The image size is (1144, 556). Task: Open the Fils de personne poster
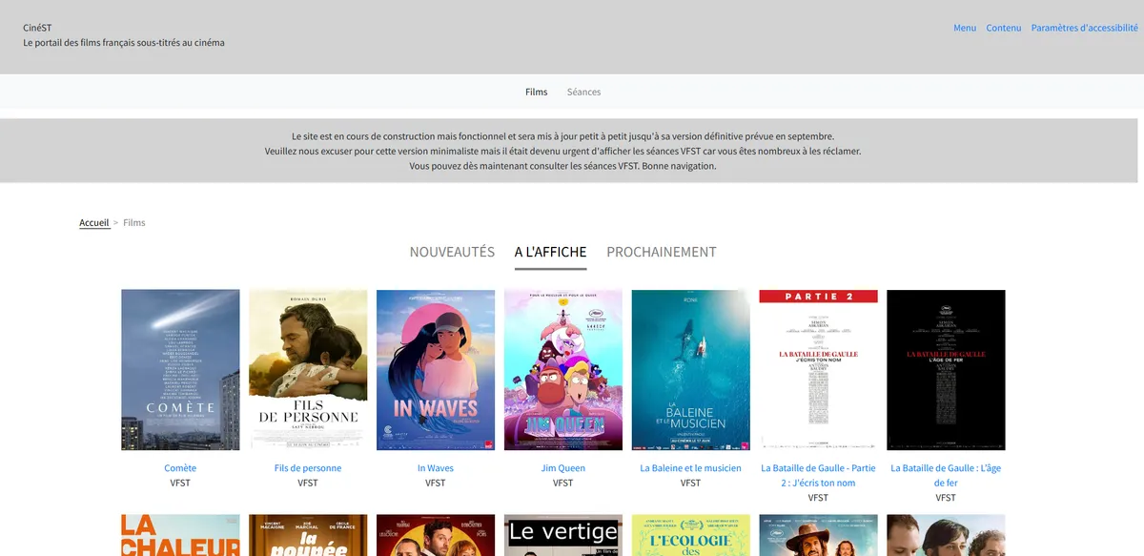308,370
